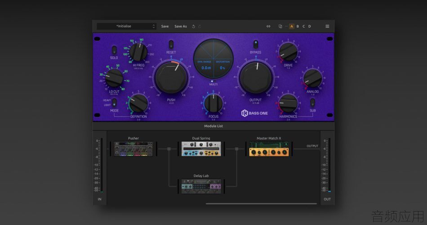Toggle the HEAVY/LIGHT MODE switch

(114, 103)
